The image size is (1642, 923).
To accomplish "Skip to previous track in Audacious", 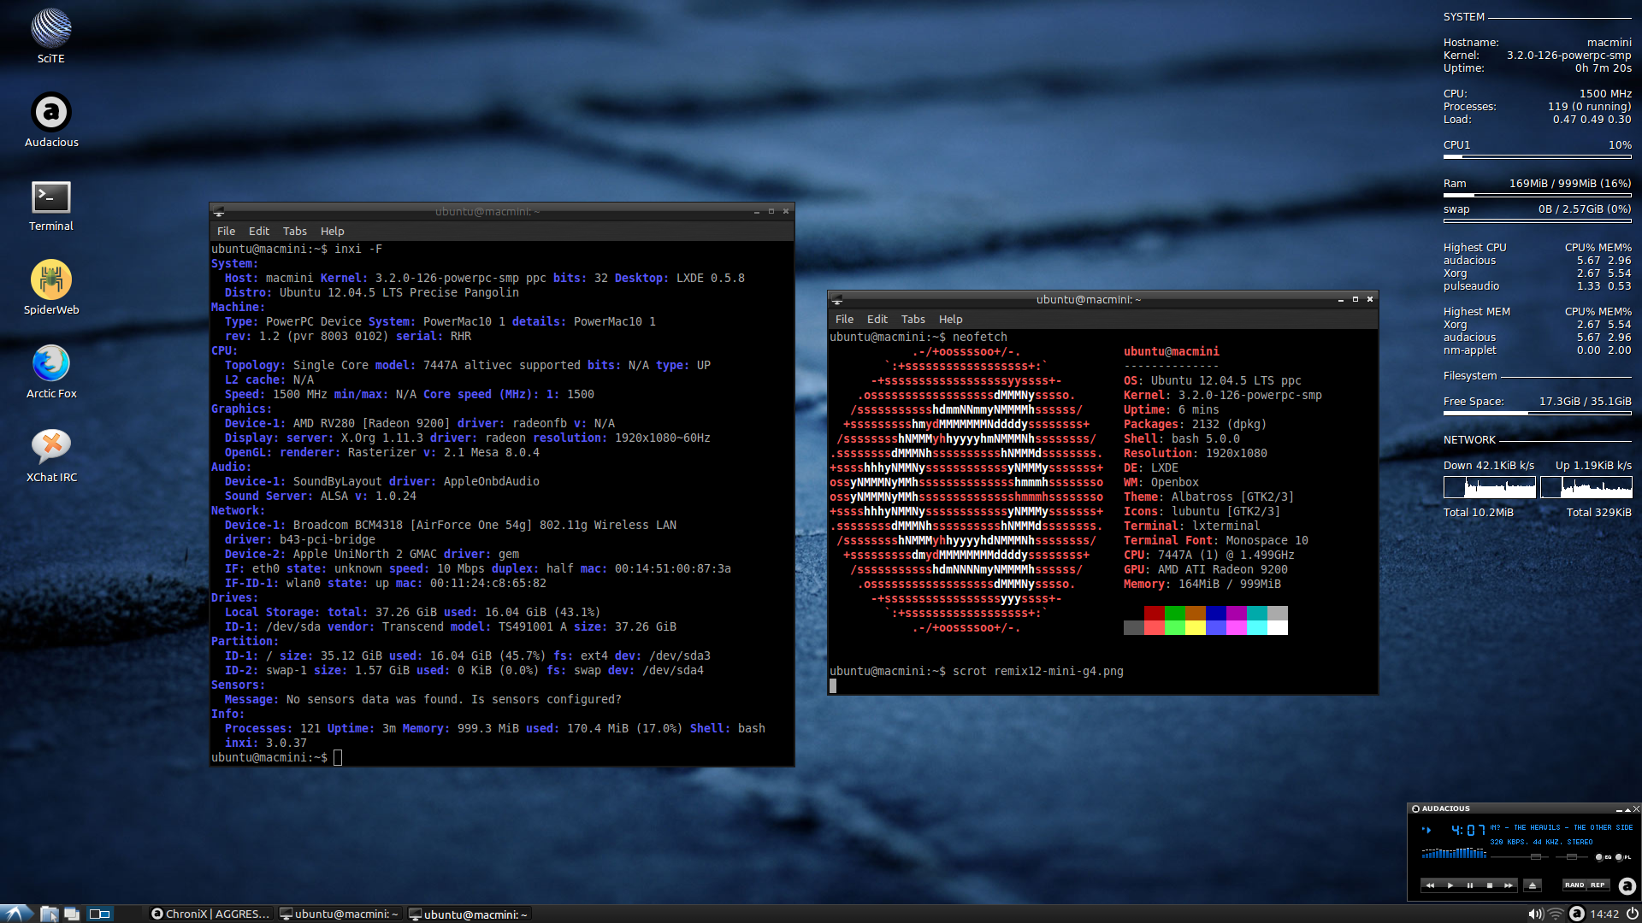I will pos(1430,885).
